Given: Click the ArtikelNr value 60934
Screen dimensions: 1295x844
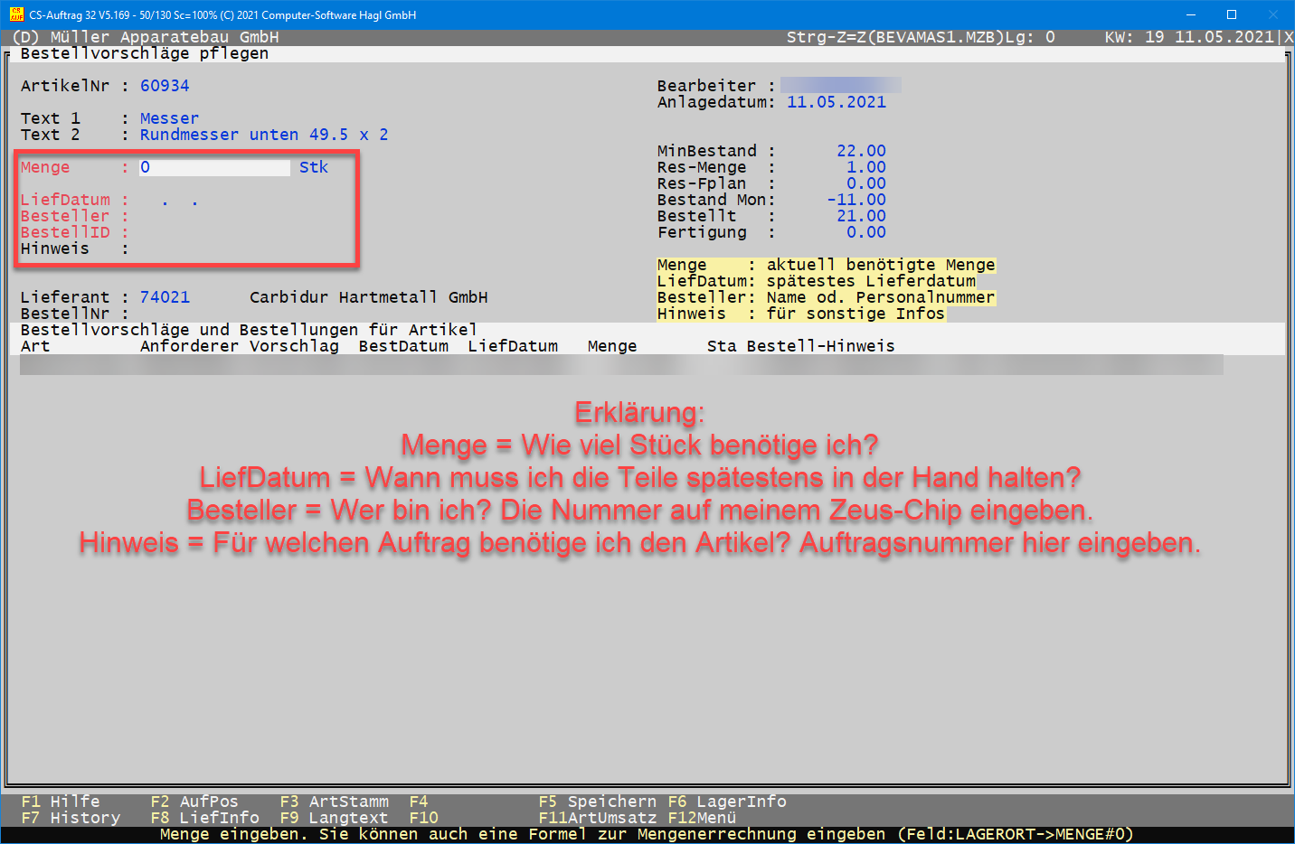Looking at the screenshot, I should click(x=165, y=86).
